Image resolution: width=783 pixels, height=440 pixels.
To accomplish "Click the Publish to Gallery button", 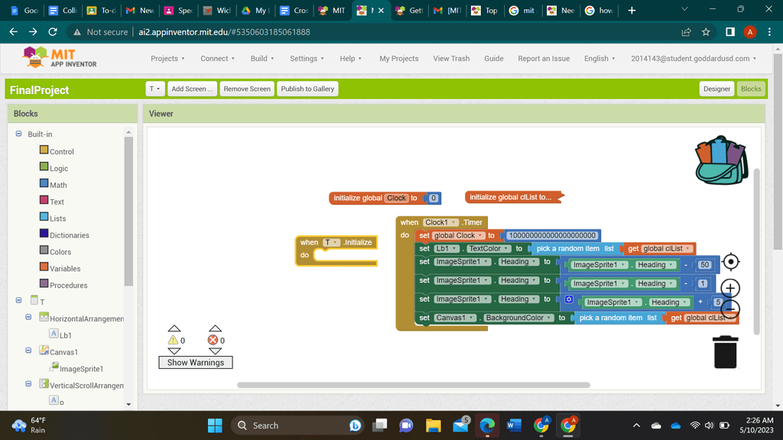I will point(307,89).
